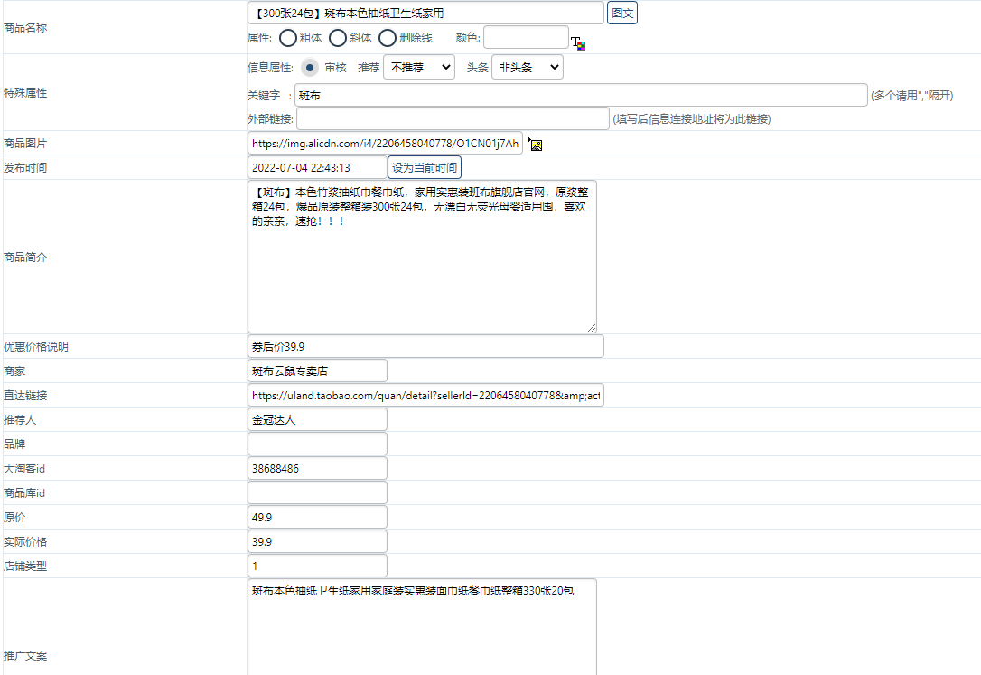Click the empty 品牌 input field

(317, 445)
